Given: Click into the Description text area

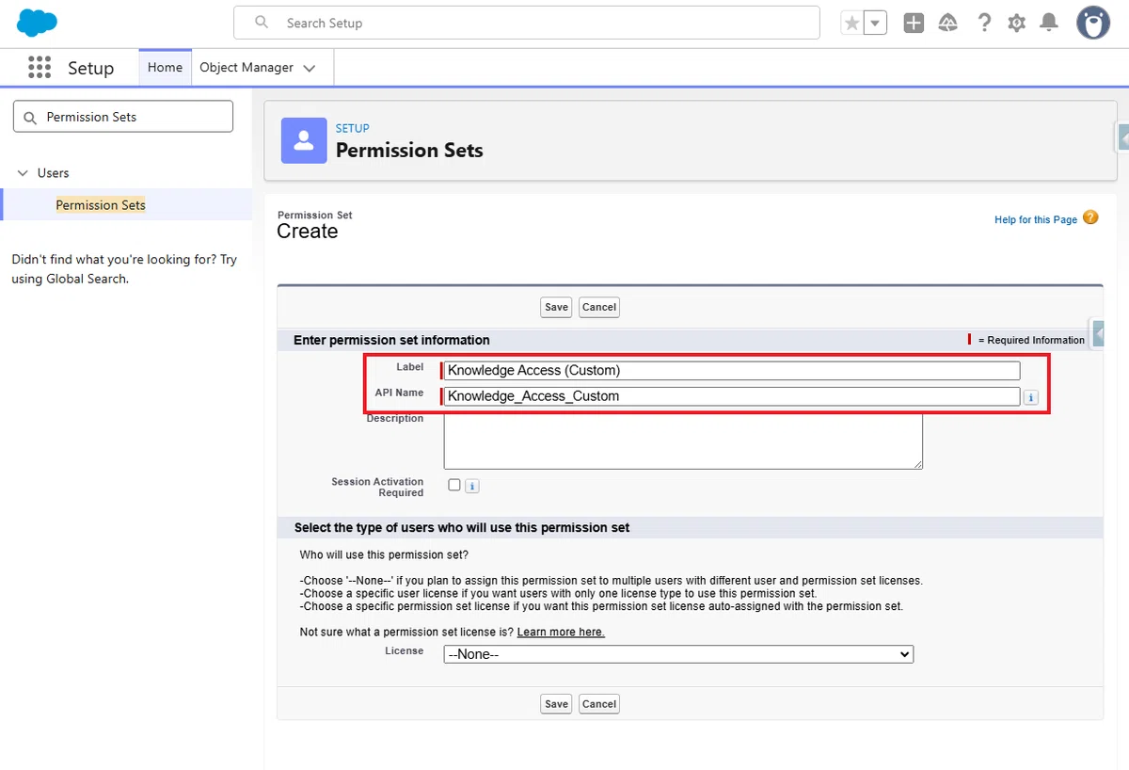Looking at the screenshot, I should pyautogui.click(x=683, y=441).
